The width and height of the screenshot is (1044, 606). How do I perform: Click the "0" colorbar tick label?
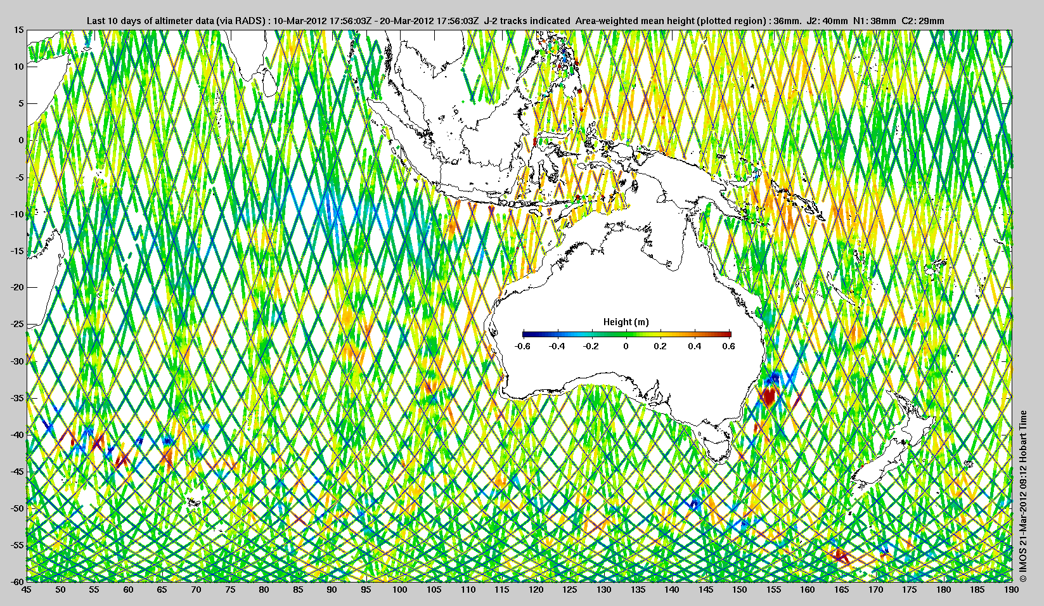click(x=627, y=346)
